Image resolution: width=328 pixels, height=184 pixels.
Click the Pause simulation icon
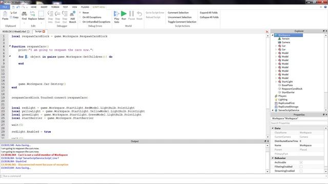(x=131, y=14)
